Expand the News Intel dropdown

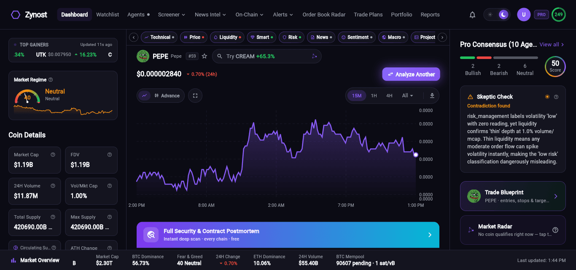(x=210, y=15)
